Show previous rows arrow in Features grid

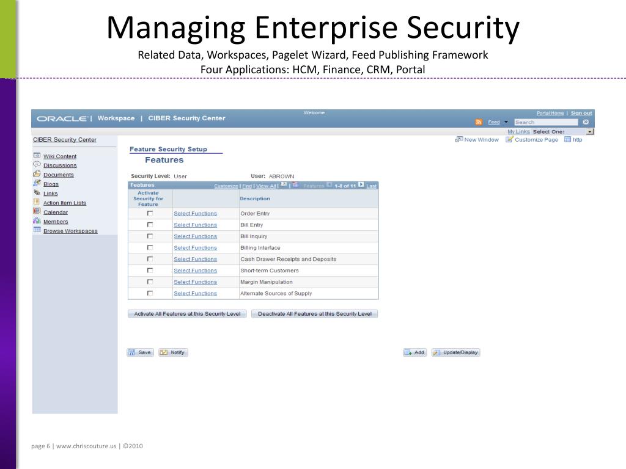[x=330, y=184]
